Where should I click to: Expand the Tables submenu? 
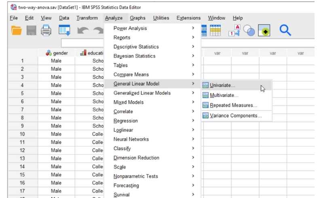pyautogui.click(x=153, y=65)
